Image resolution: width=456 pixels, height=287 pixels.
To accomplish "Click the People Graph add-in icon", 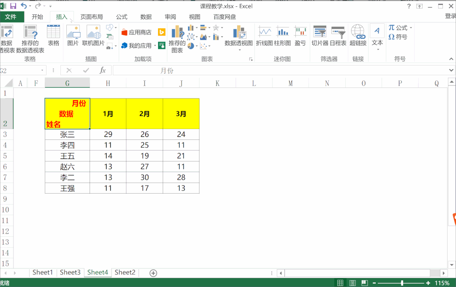I will [162, 46].
